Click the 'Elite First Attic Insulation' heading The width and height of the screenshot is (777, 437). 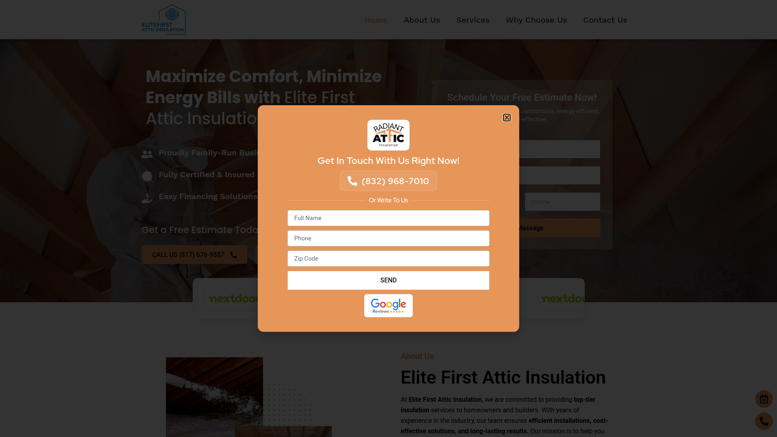coord(503,377)
